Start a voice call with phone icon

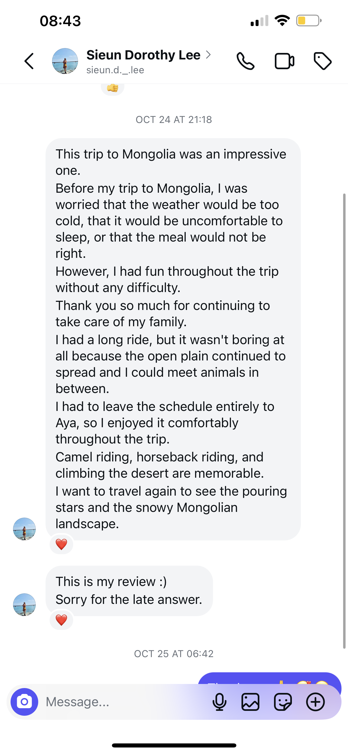click(245, 61)
